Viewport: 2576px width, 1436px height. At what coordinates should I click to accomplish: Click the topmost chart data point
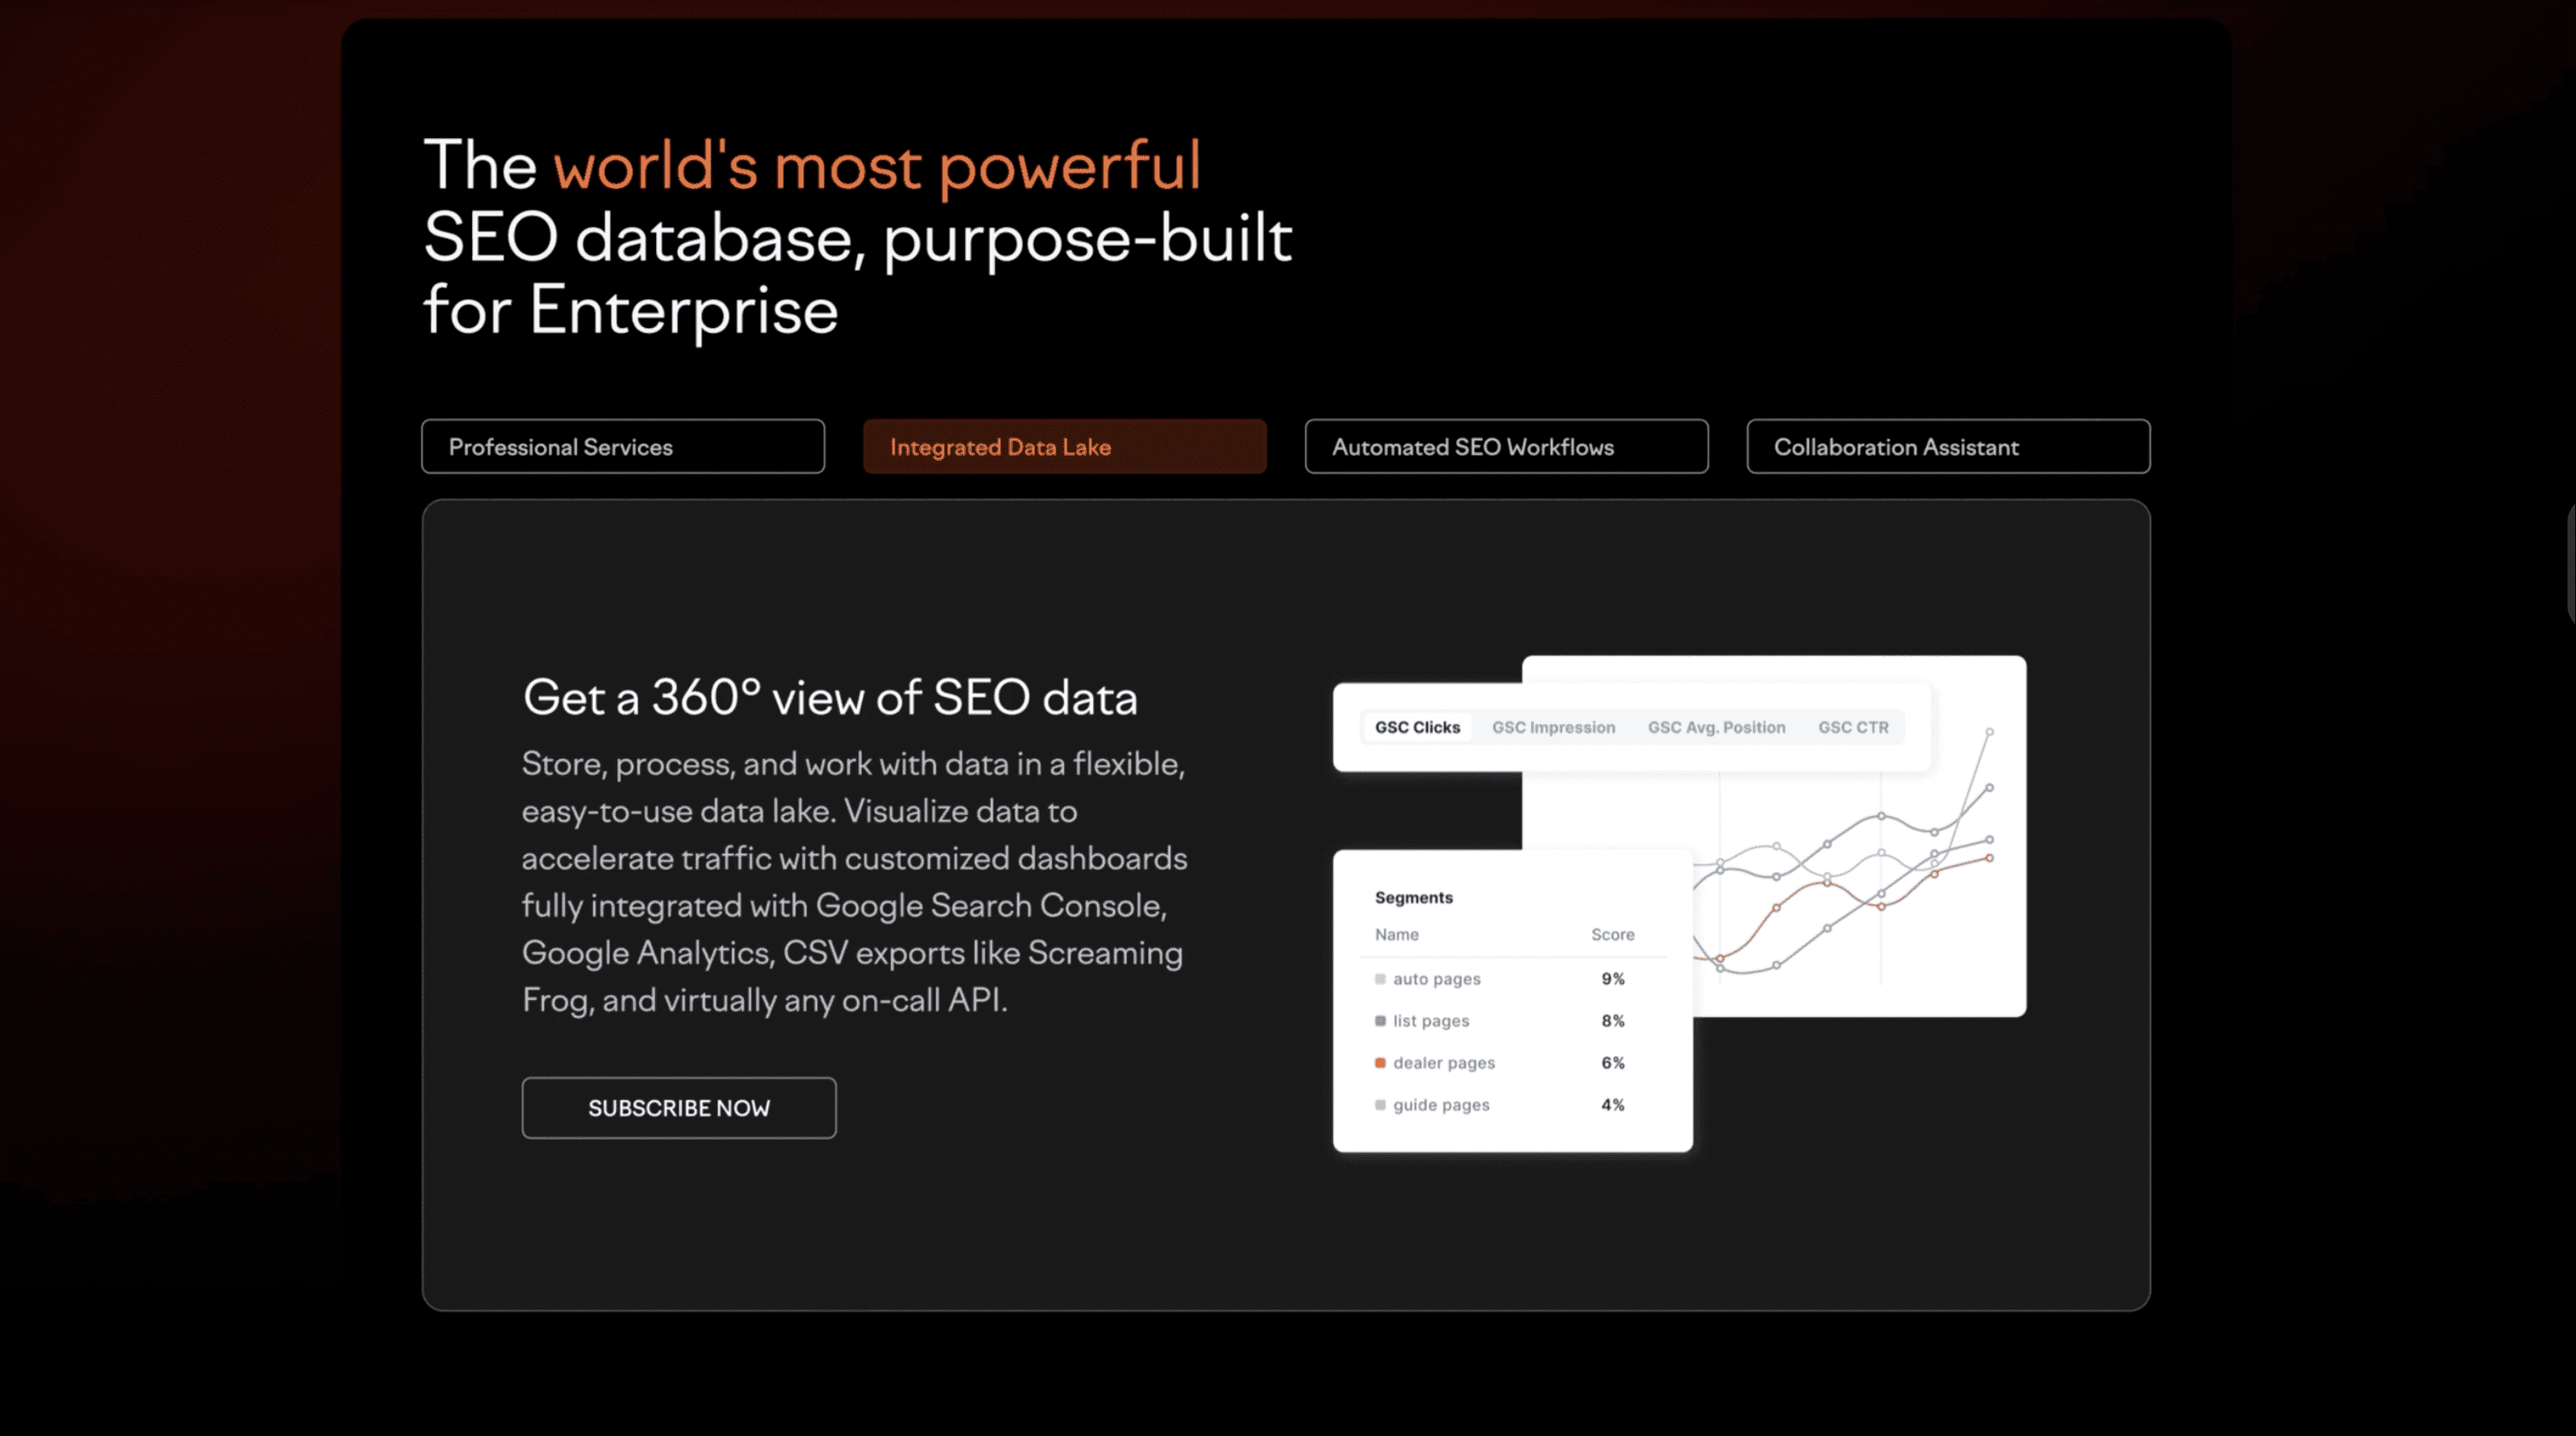click(1989, 732)
